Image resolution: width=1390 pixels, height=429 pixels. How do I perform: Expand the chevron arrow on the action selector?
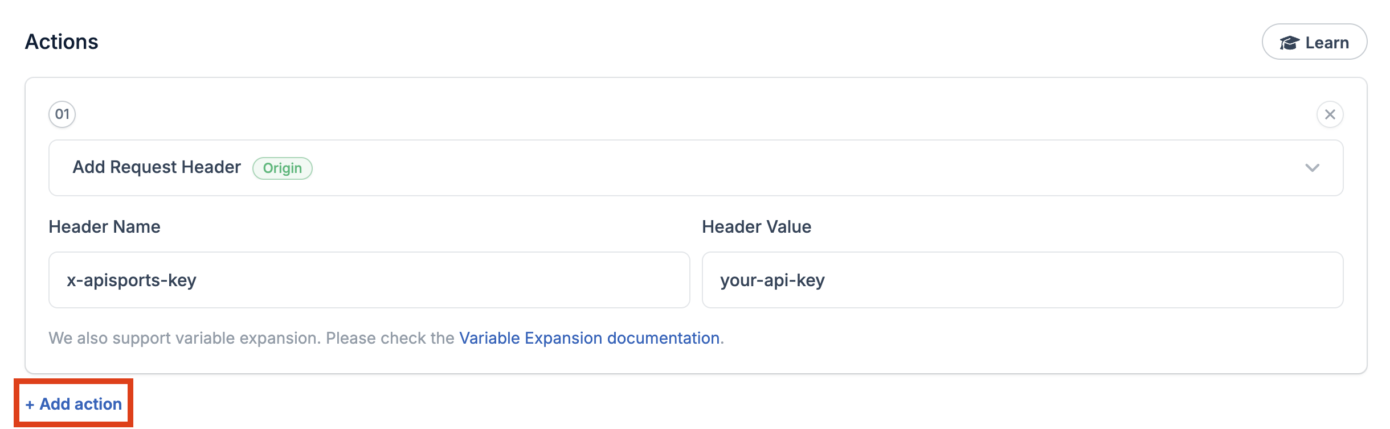(x=1313, y=168)
